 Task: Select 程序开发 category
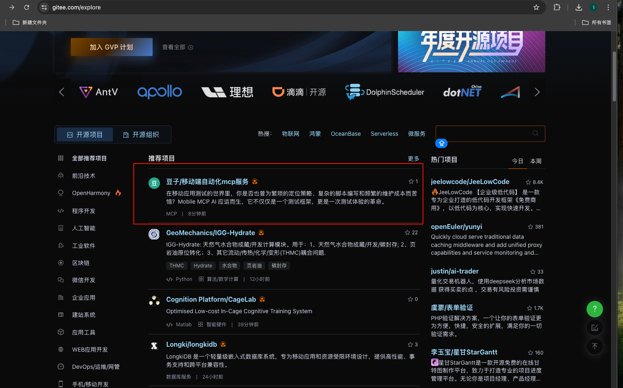pyautogui.click(x=83, y=211)
